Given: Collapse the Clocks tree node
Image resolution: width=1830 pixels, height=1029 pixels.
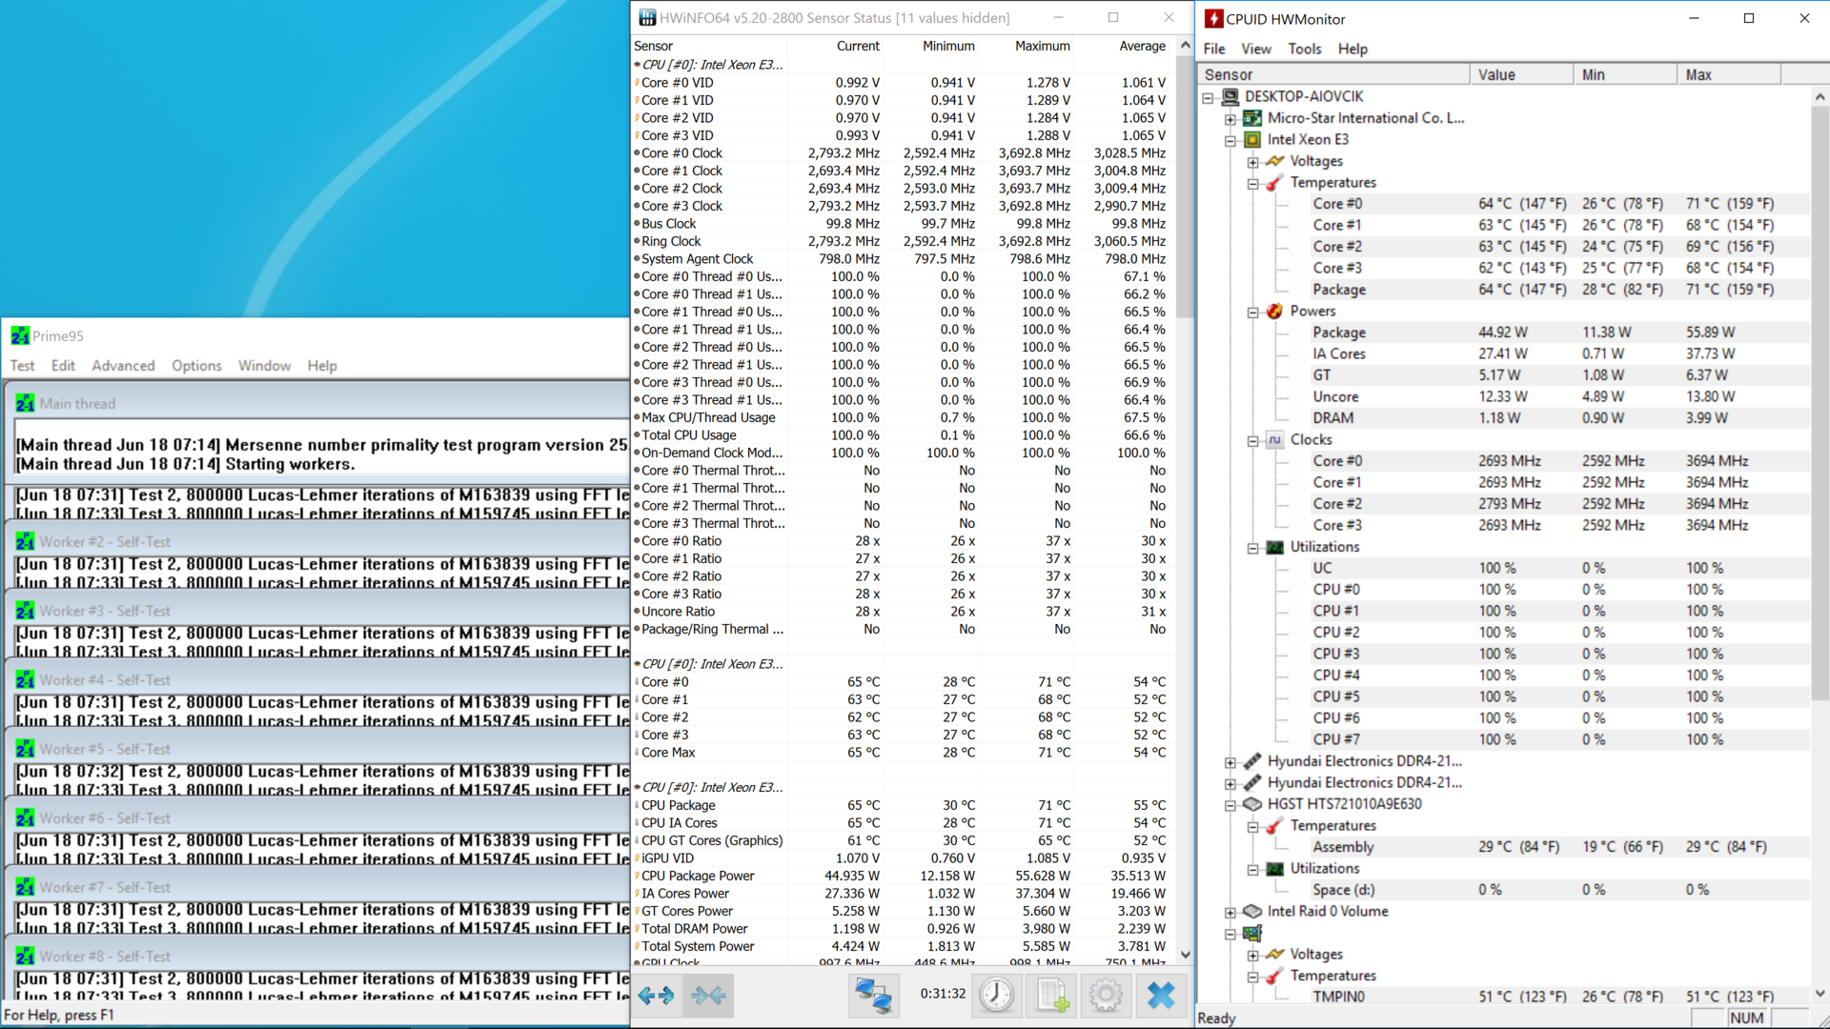Looking at the screenshot, I should (x=1252, y=440).
